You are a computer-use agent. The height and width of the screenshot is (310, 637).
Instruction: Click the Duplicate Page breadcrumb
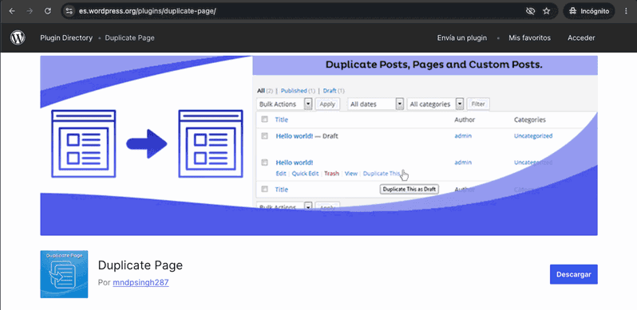tap(129, 37)
